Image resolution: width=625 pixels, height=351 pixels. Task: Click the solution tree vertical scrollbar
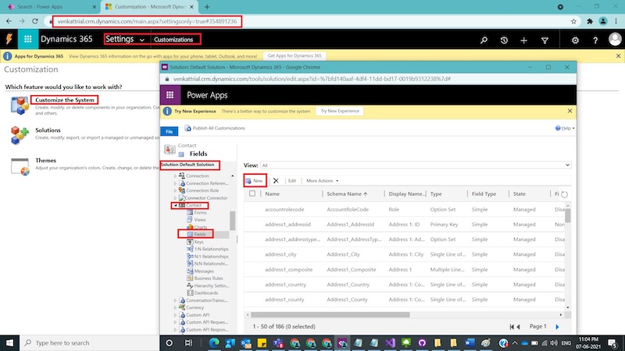pos(232,221)
